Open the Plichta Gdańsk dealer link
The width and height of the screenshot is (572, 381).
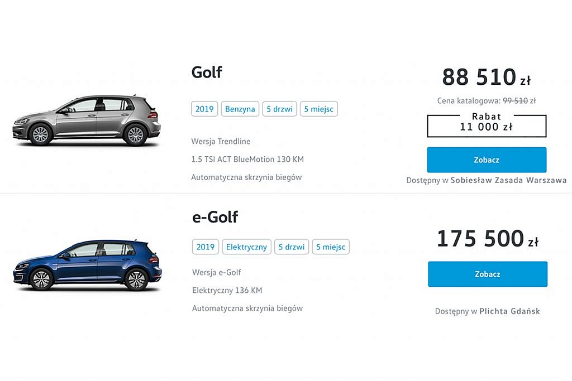point(509,311)
